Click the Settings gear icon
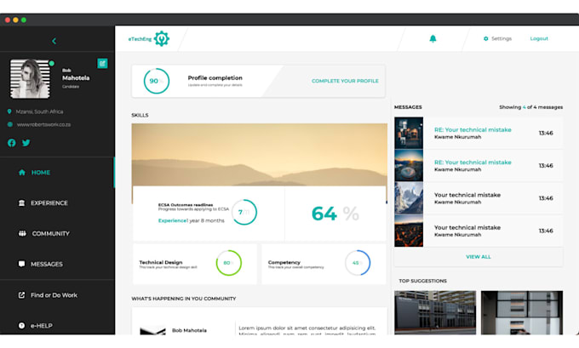Screen dimensions: 579x348 [485, 38]
